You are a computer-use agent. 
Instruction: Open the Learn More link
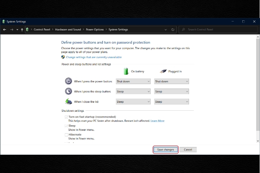click(158, 121)
